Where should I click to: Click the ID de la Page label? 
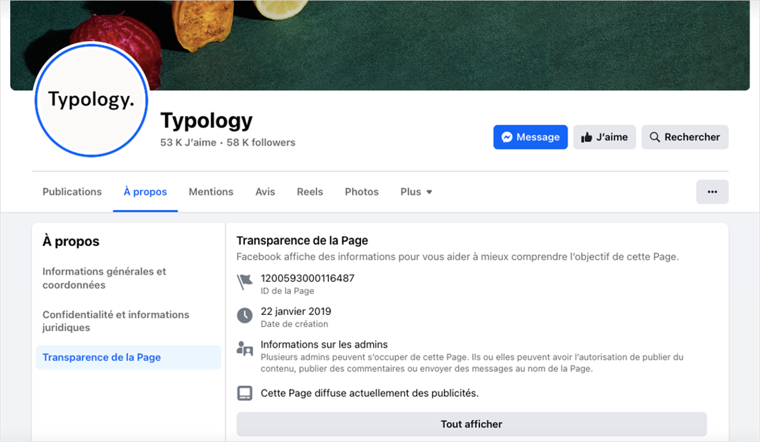(287, 291)
